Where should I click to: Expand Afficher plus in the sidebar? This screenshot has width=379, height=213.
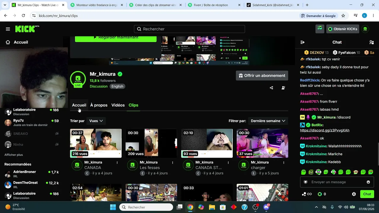click(x=14, y=155)
